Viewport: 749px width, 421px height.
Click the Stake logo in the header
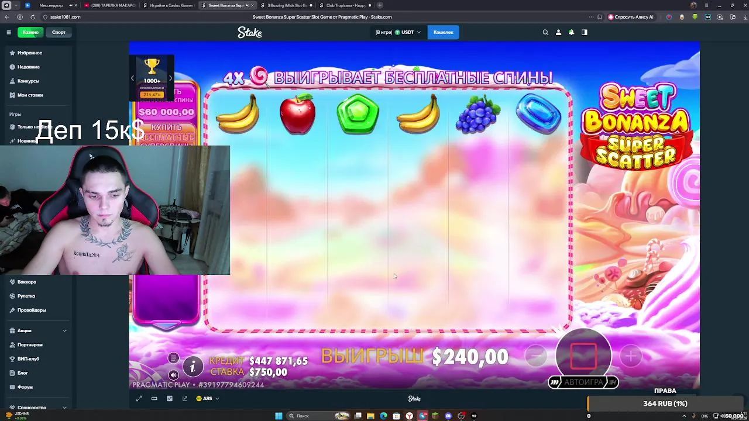coord(250,33)
